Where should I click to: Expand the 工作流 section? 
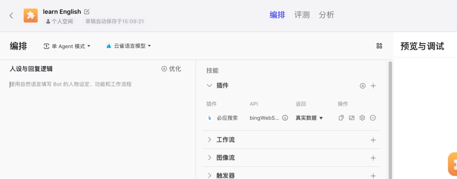(x=209, y=140)
